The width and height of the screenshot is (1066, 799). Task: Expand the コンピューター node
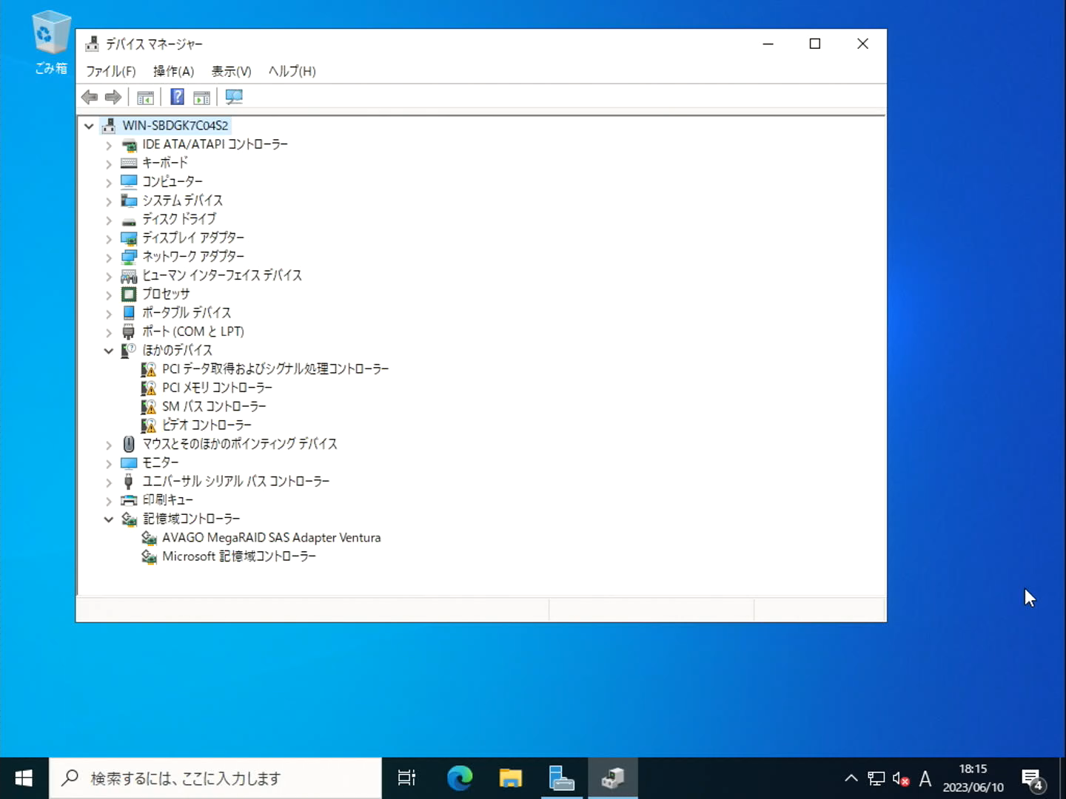109,182
